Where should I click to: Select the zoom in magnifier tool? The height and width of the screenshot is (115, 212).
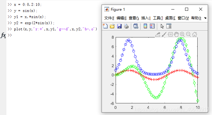[182, 34]
